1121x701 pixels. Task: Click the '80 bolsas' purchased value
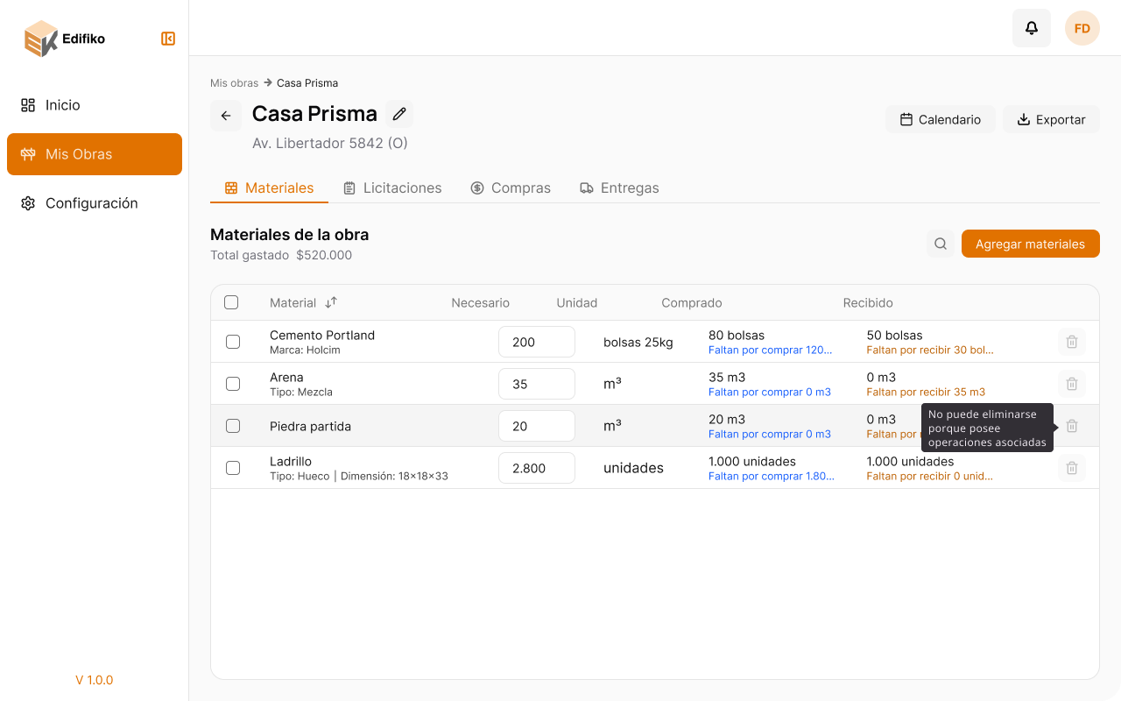(x=737, y=335)
